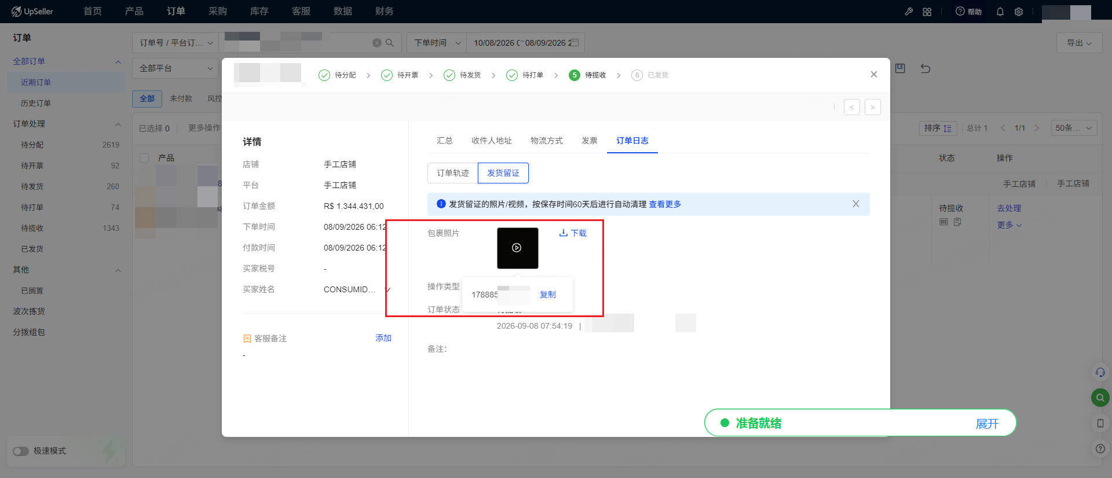Play the package video thumbnail
This screenshot has height=478, width=1112.
tap(517, 248)
